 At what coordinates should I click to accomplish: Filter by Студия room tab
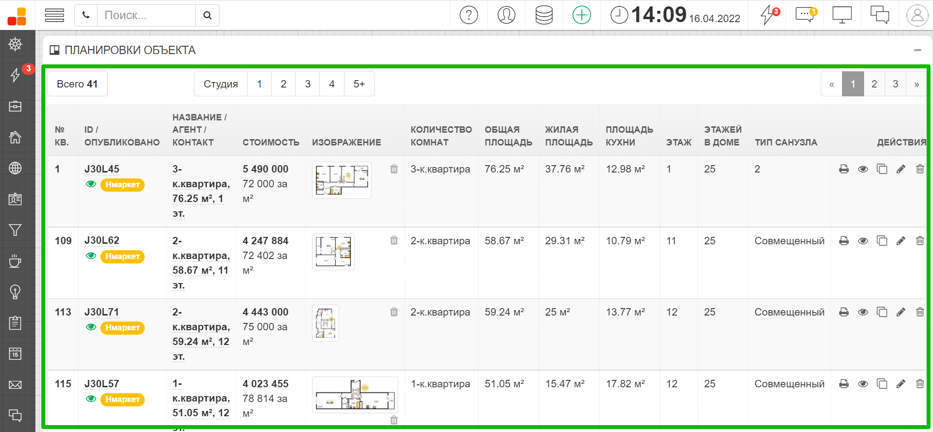(220, 84)
